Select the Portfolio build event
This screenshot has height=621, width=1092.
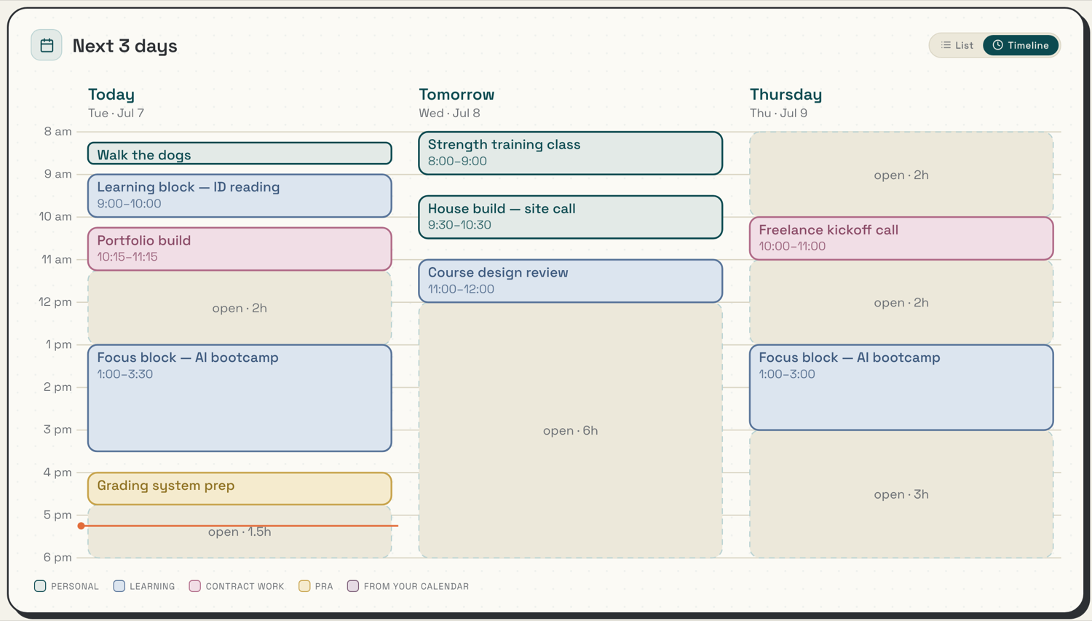[x=240, y=248]
